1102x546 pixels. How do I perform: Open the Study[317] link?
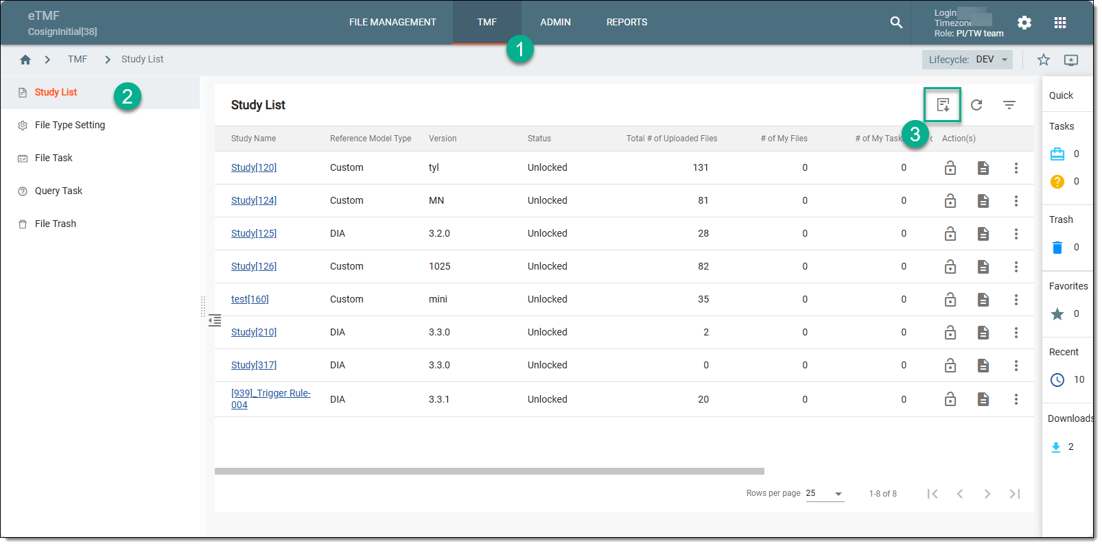[x=254, y=366]
